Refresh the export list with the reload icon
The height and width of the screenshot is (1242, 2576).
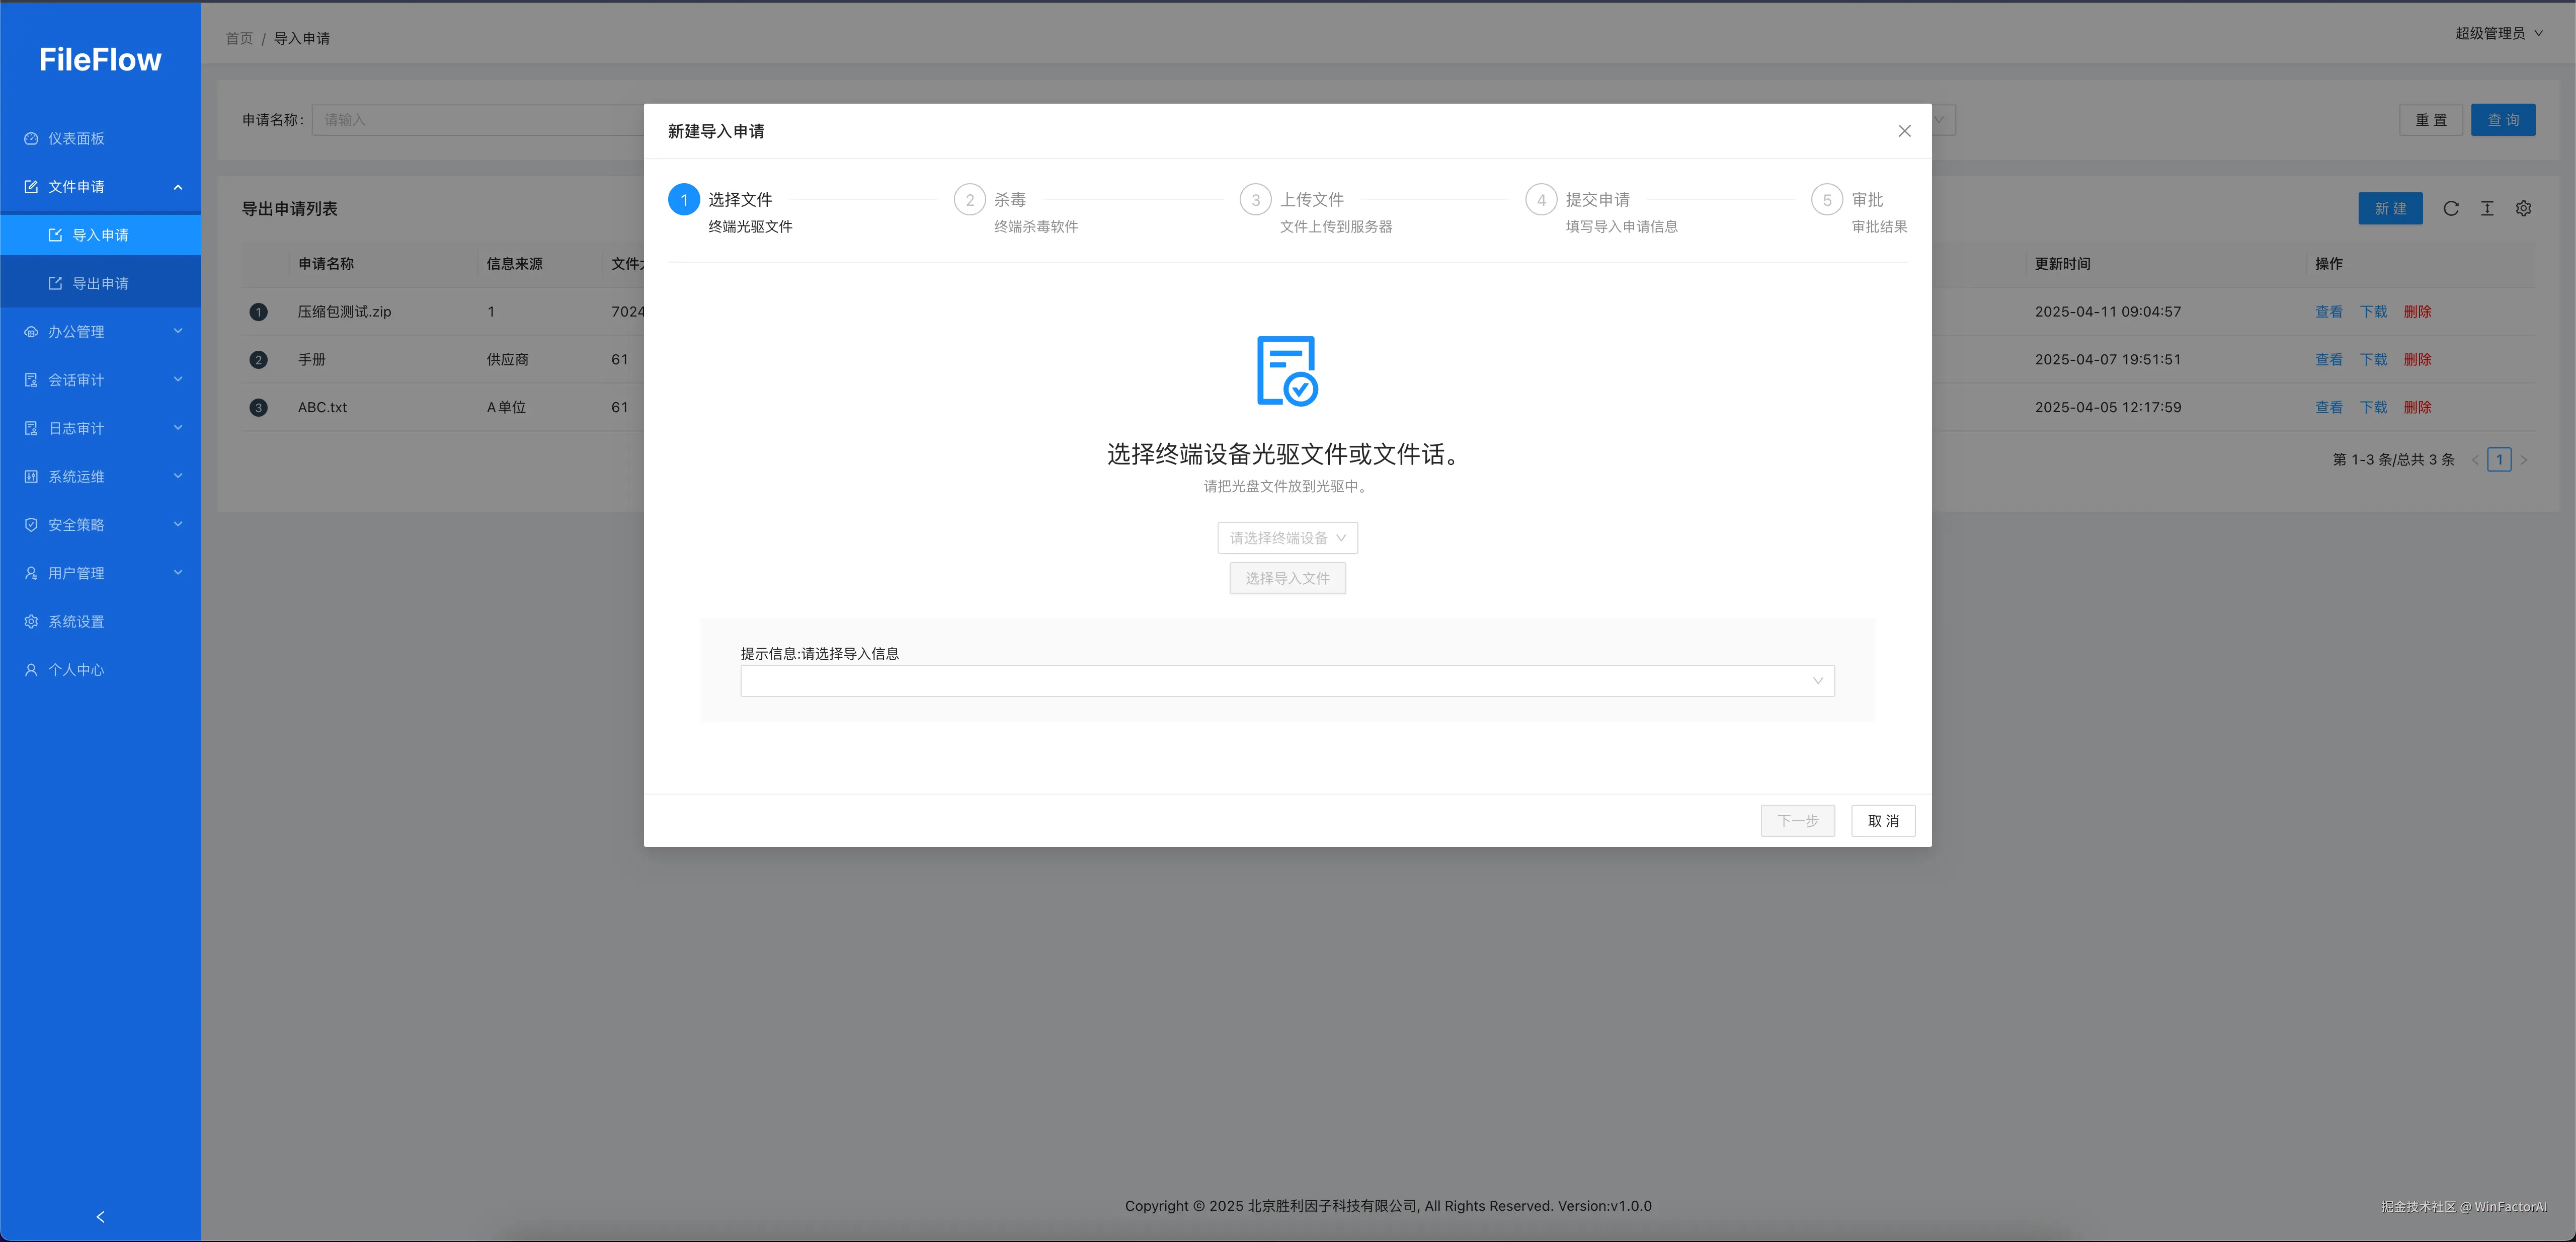[x=2452, y=209]
